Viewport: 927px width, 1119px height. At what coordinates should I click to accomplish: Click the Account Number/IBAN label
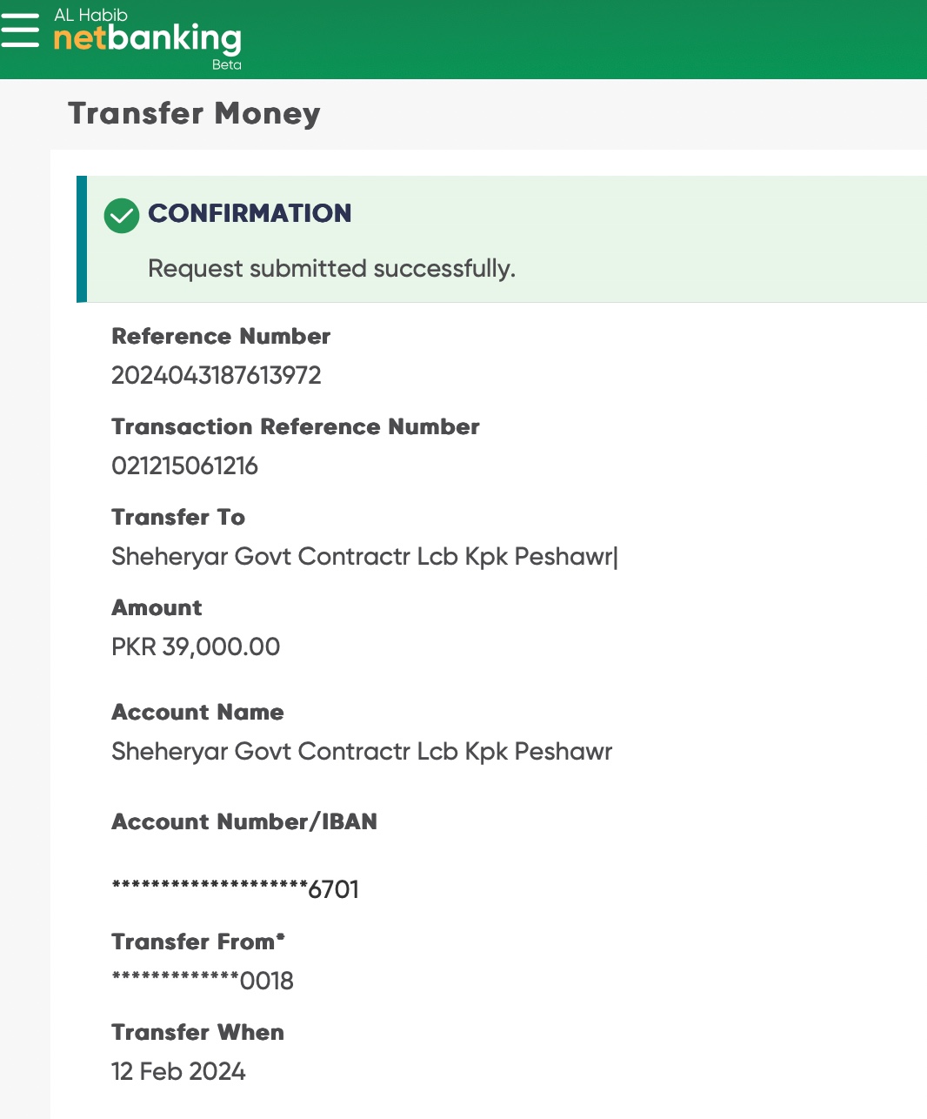point(244,822)
